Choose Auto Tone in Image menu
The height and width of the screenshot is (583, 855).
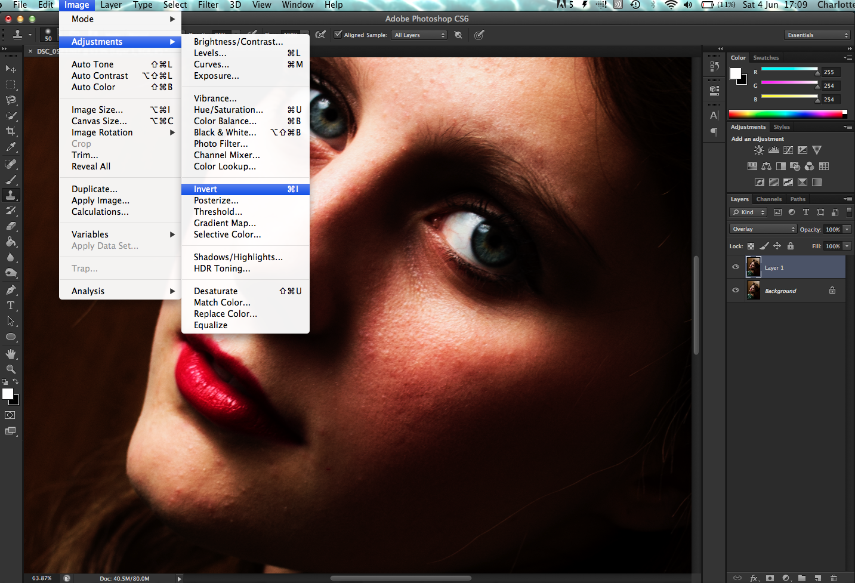click(120, 64)
